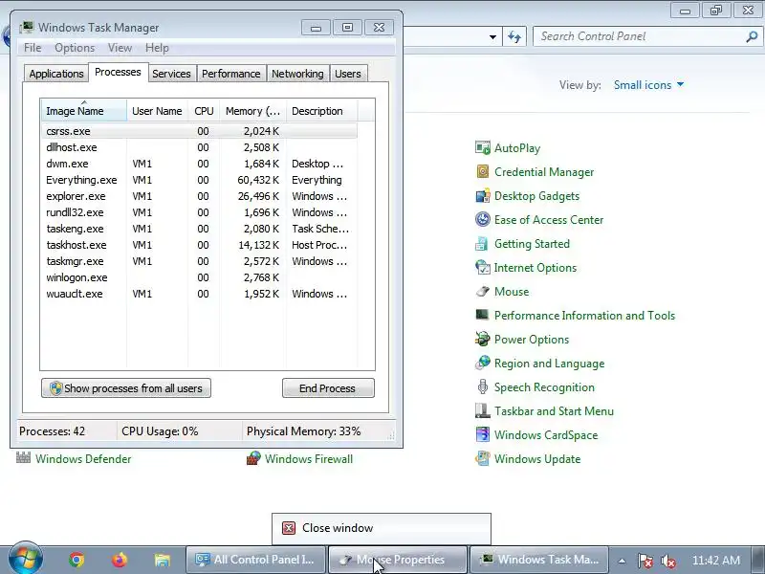Show hidden tray icons arrow
The image size is (765, 574).
click(622, 561)
